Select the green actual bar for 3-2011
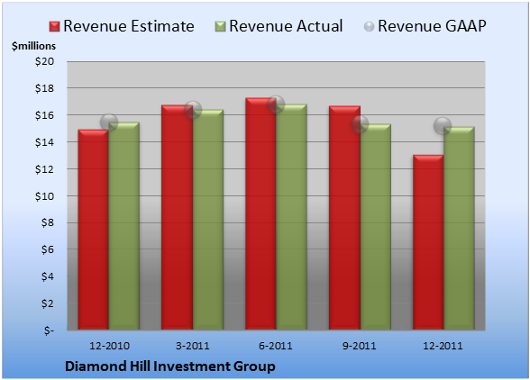 tap(208, 220)
